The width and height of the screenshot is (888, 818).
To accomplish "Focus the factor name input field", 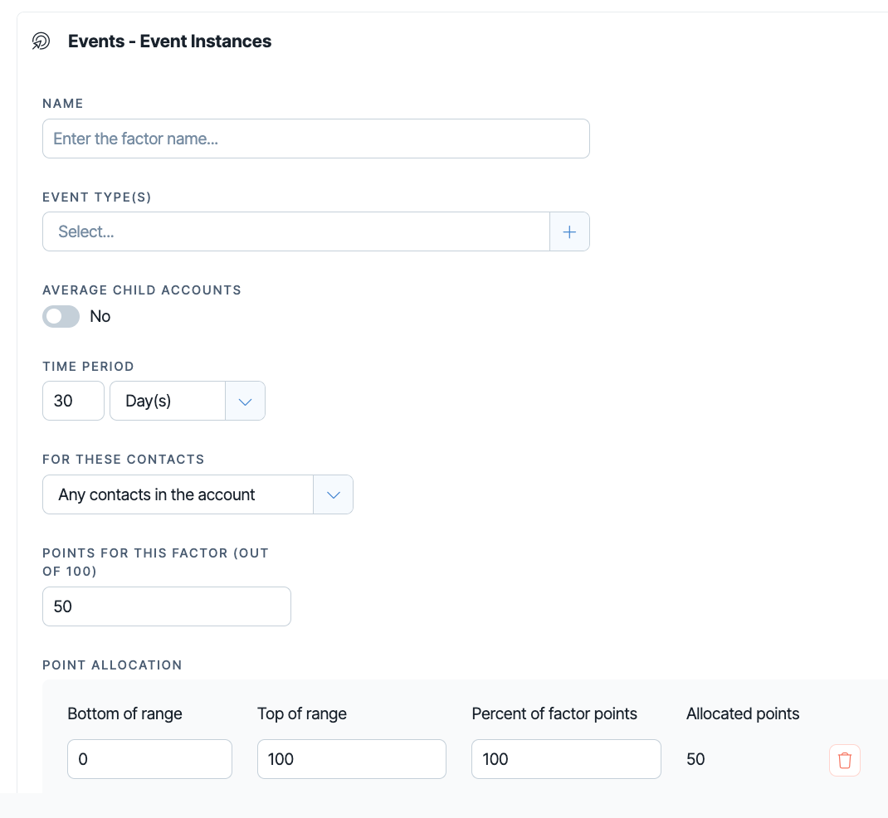I will pos(316,139).
